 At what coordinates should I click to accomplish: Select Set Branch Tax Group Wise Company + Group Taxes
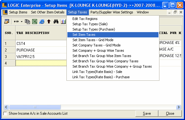[113, 66]
